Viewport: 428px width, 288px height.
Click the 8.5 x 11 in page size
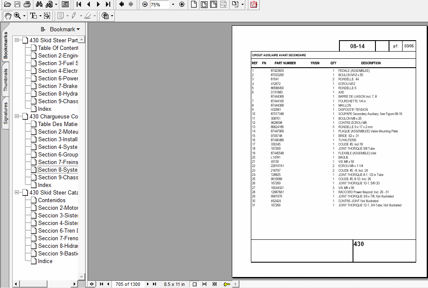tap(174, 284)
